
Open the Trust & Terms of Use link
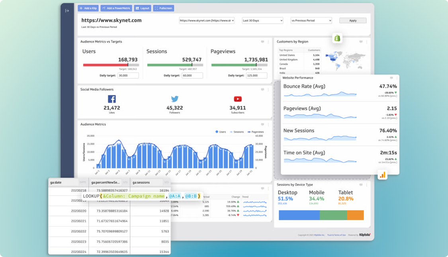336,235
